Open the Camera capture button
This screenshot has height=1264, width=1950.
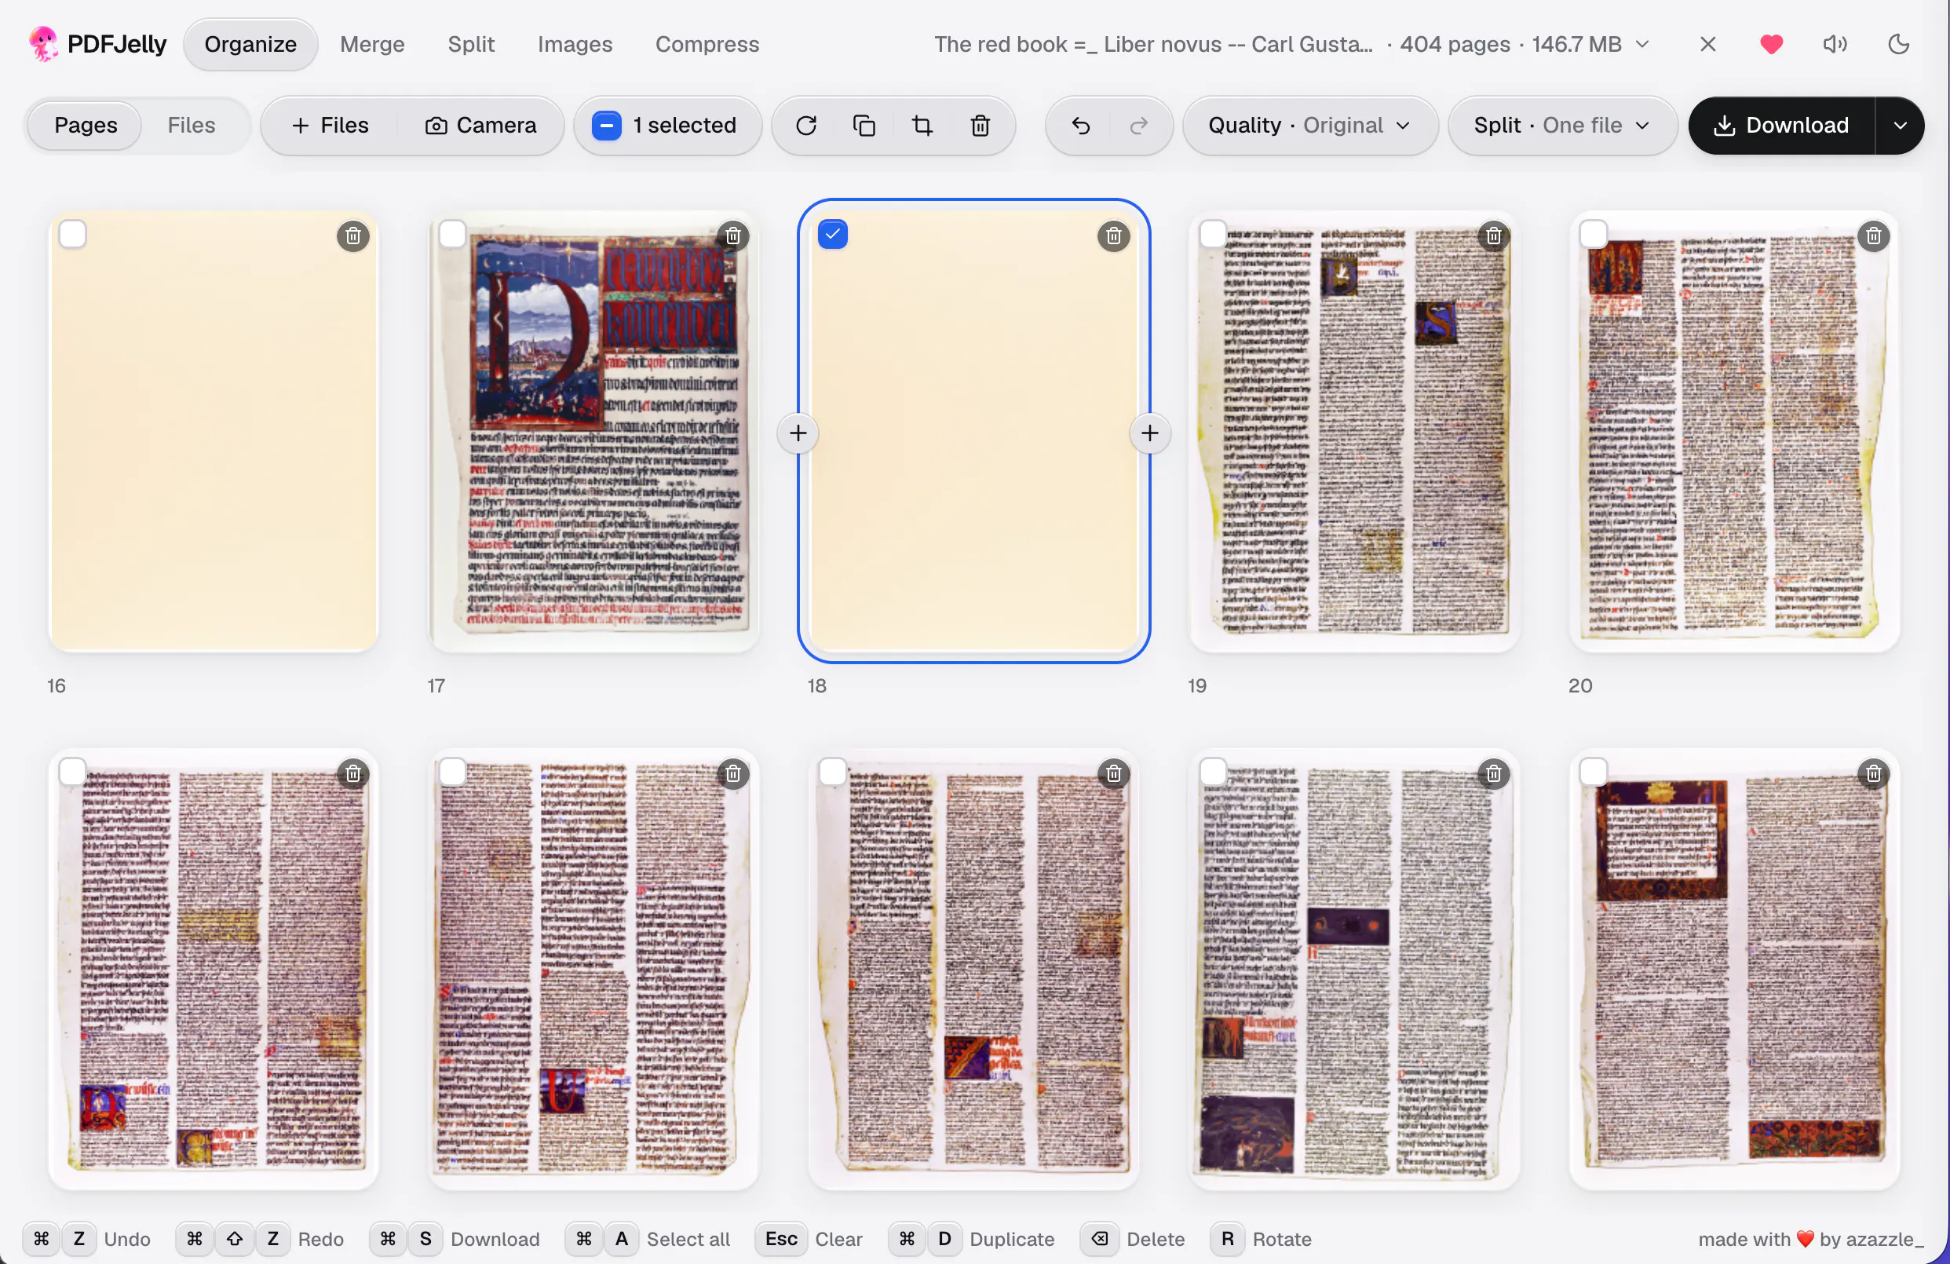point(481,126)
